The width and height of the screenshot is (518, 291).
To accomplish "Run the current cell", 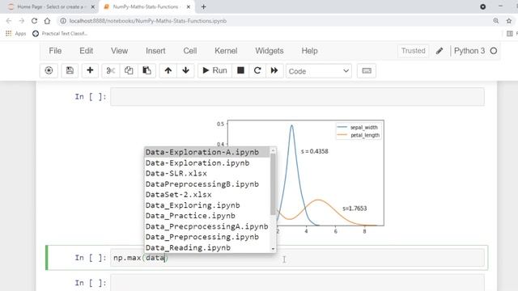I will pyautogui.click(x=214, y=70).
